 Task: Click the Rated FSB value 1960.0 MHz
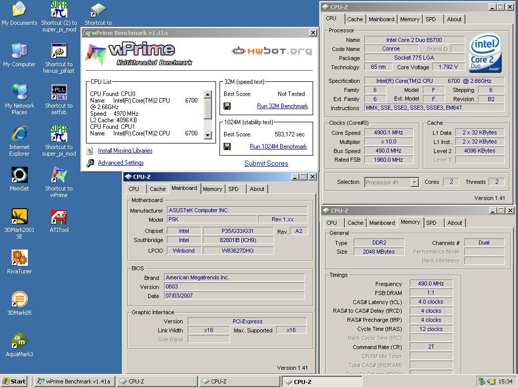tap(388, 160)
